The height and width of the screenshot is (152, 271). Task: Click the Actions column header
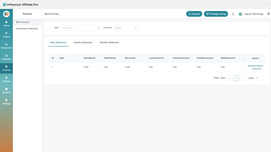tap(255, 58)
